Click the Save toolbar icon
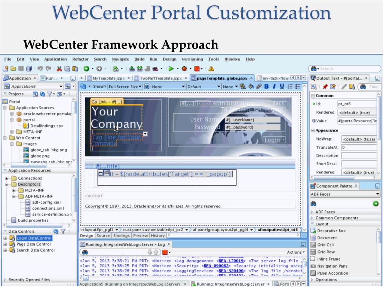Screen dimensions: 383x287 (21, 69)
